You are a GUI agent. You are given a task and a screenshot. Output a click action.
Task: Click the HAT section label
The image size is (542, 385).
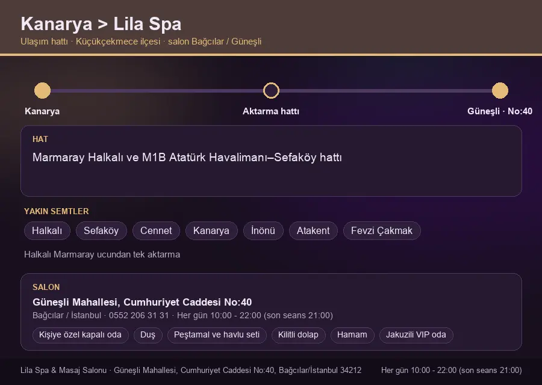click(x=40, y=139)
